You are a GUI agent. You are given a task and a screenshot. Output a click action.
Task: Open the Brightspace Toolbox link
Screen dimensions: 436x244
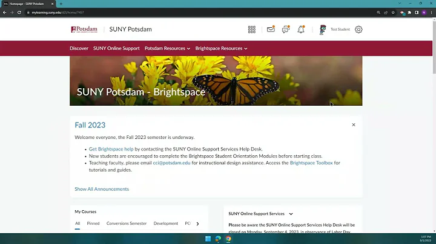311,162
